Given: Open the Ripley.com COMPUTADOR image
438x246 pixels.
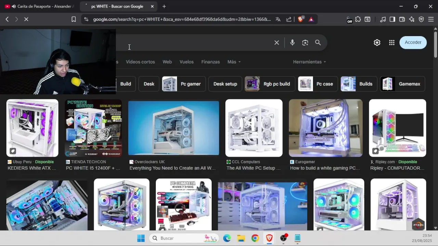Looking at the screenshot, I should [x=398, y=128].
